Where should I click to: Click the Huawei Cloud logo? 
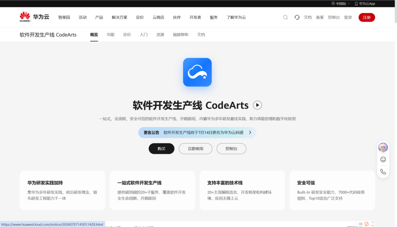click(x=35, y=17)
